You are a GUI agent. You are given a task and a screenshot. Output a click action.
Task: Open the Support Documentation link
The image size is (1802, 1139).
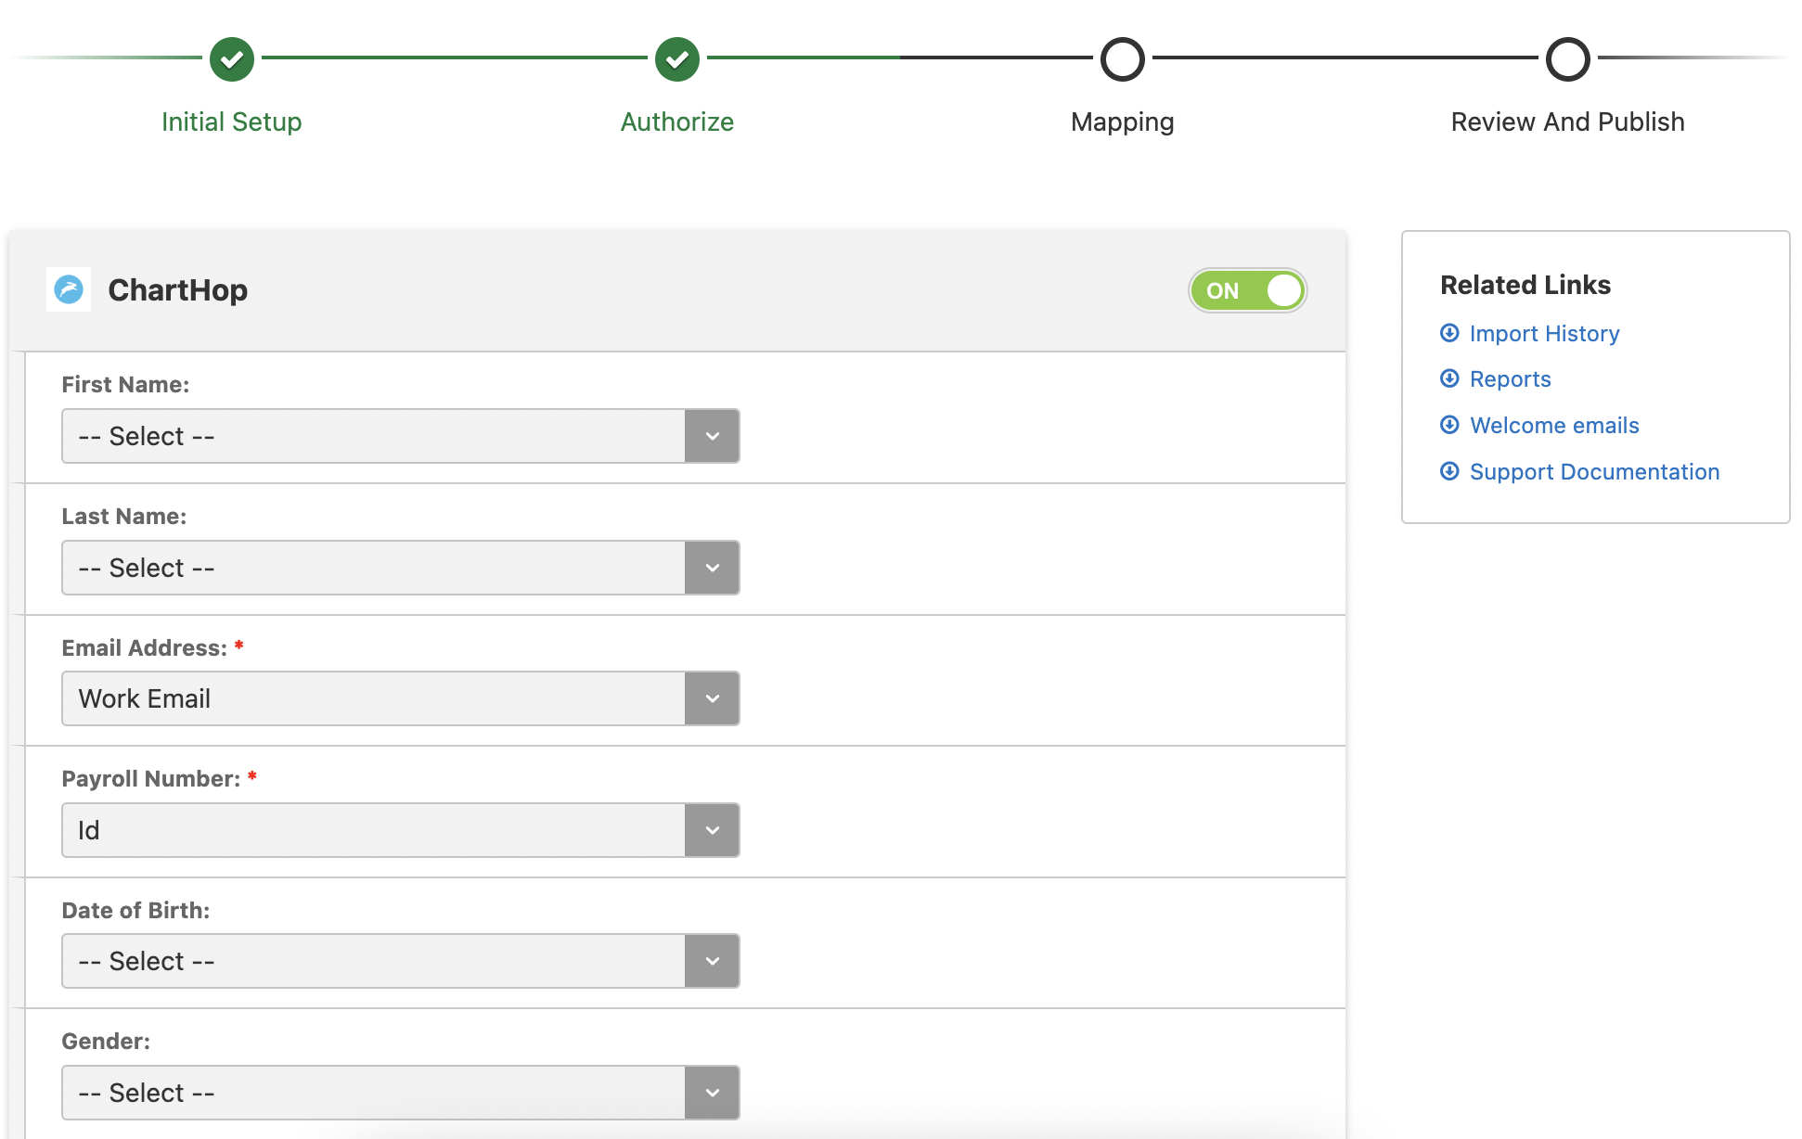point(1595,471)
